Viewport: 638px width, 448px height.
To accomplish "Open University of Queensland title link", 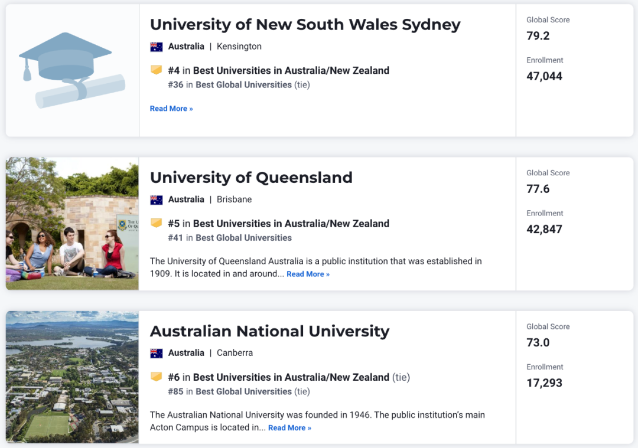I will click(x=251, y=178).
